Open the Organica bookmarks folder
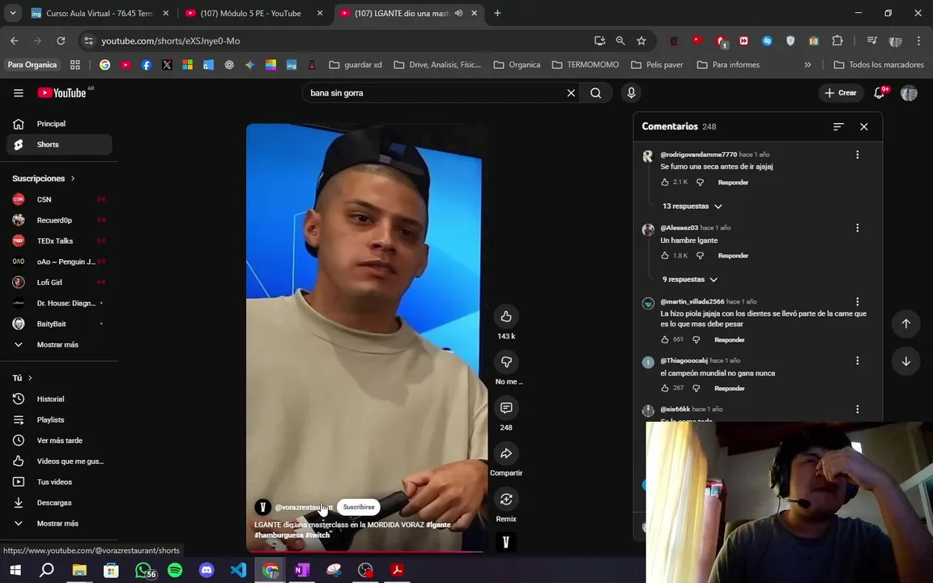The height and width of the screenshot is (583, 933). tap(517, 65)
